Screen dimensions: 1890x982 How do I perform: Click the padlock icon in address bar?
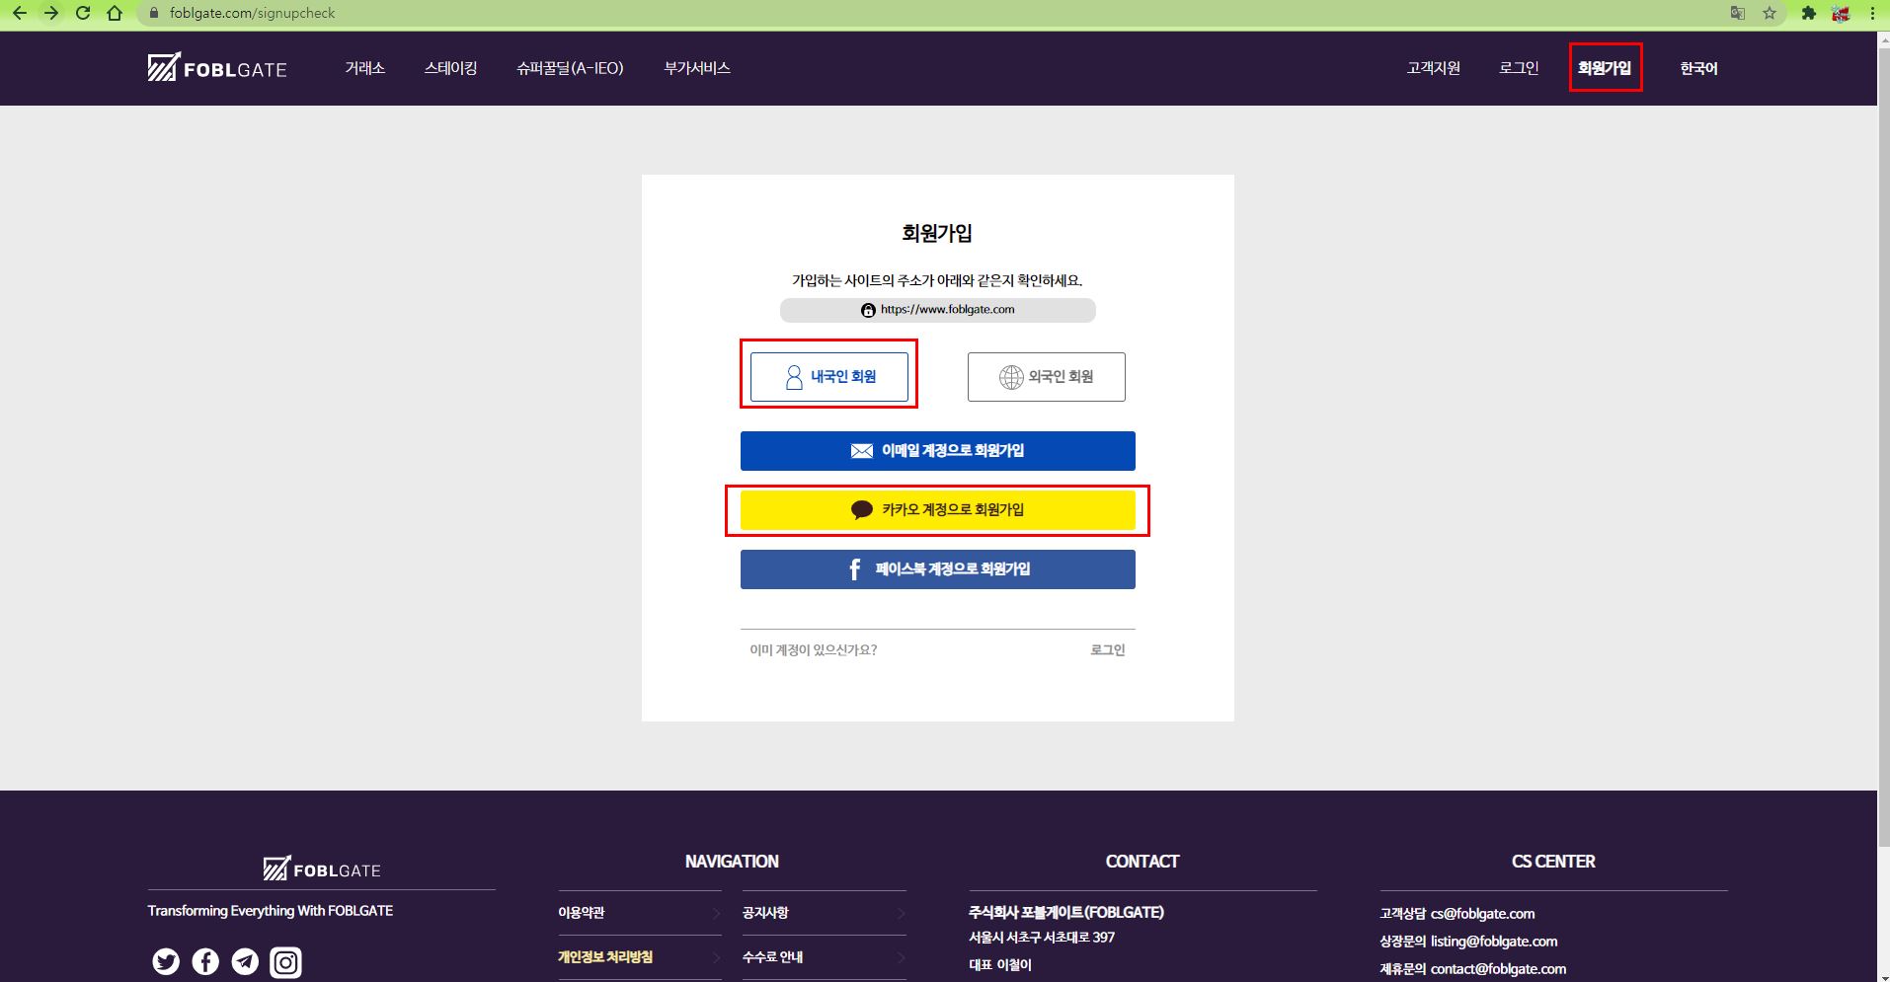153,13
